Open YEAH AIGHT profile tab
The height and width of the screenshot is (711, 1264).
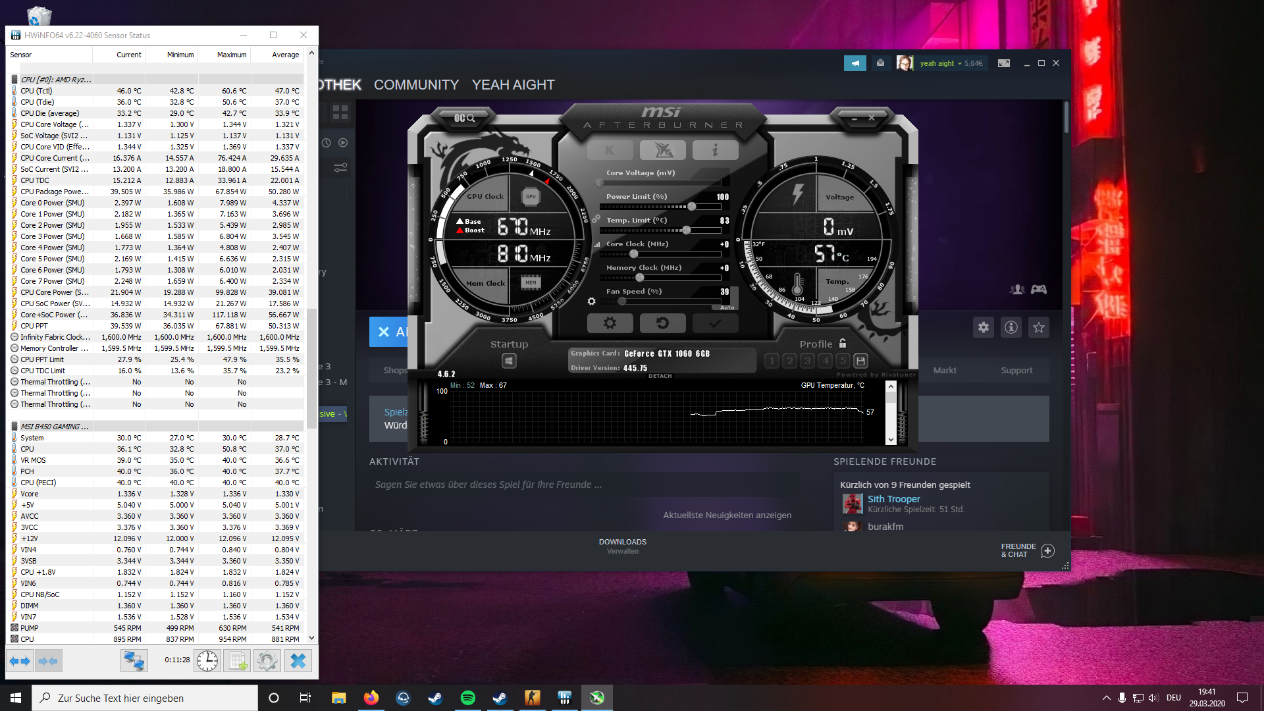[513, 85]
